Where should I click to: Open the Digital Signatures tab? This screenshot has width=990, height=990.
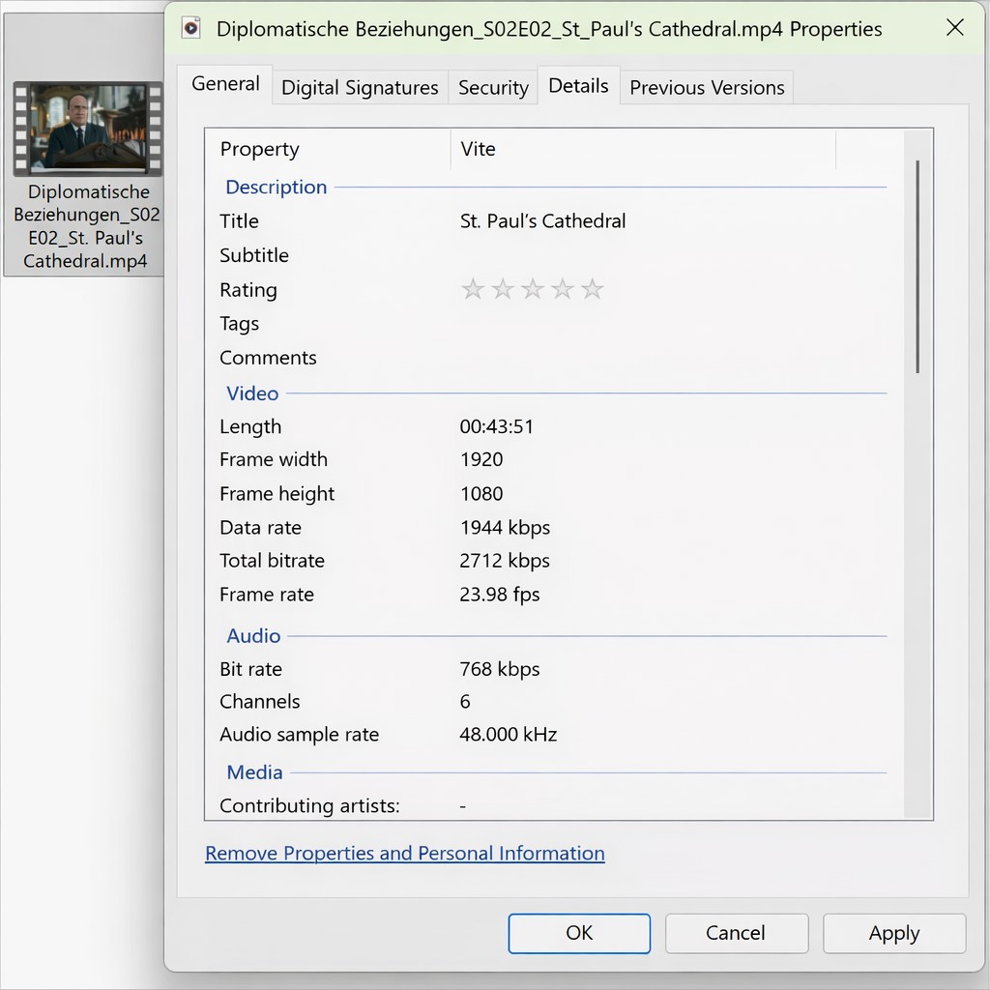360,87
